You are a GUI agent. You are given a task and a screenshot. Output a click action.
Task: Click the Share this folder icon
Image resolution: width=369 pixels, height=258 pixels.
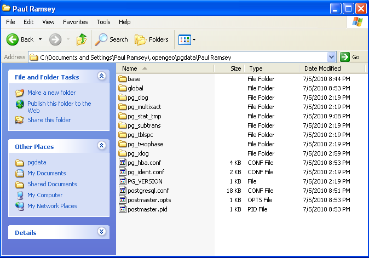pos(20,120)
